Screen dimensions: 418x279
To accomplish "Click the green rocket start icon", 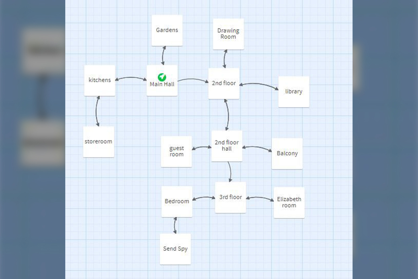I will coord(162,77).
